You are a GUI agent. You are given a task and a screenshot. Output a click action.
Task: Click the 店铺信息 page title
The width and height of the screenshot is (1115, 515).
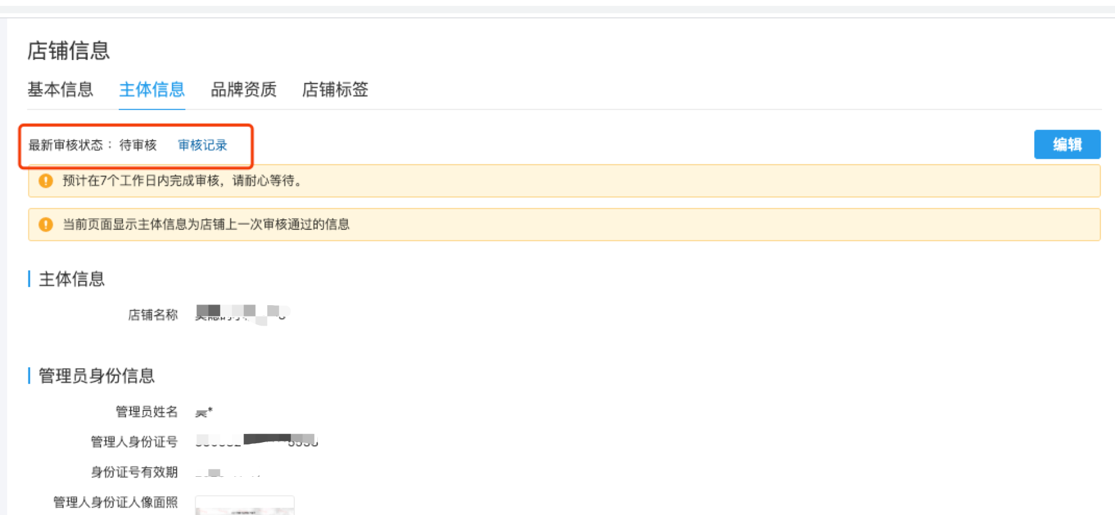pyautogui.click(x=68, y=51)
